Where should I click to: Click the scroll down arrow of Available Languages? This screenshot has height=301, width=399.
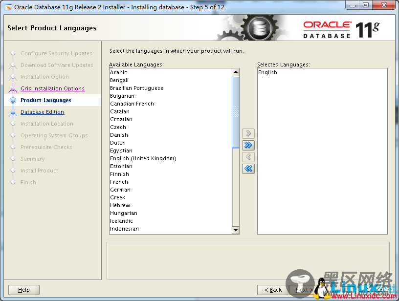236,230
